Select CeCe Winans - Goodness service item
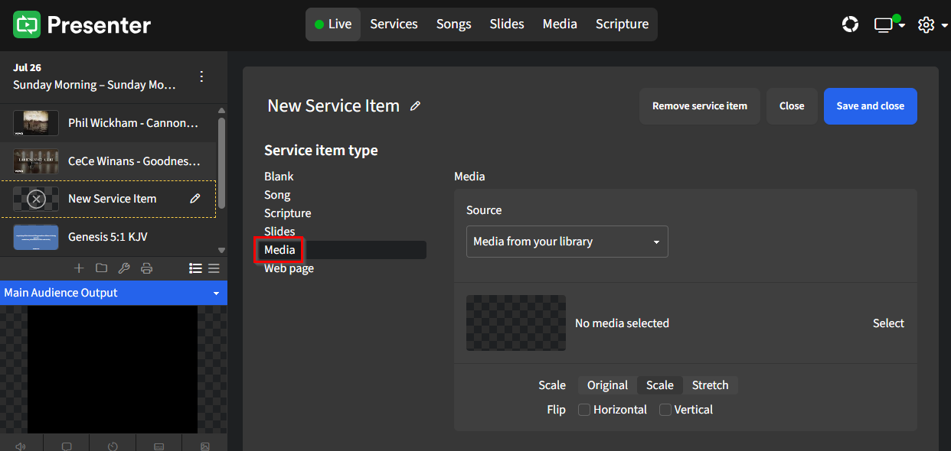Screen dimensions: 951x451 (x=108, y=161)
